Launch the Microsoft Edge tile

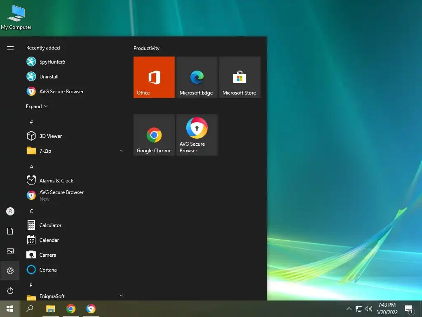click(197, 77)
